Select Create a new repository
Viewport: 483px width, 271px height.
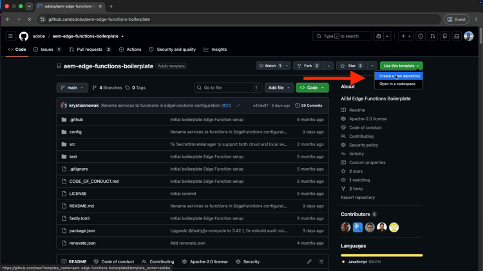point(399,76)
